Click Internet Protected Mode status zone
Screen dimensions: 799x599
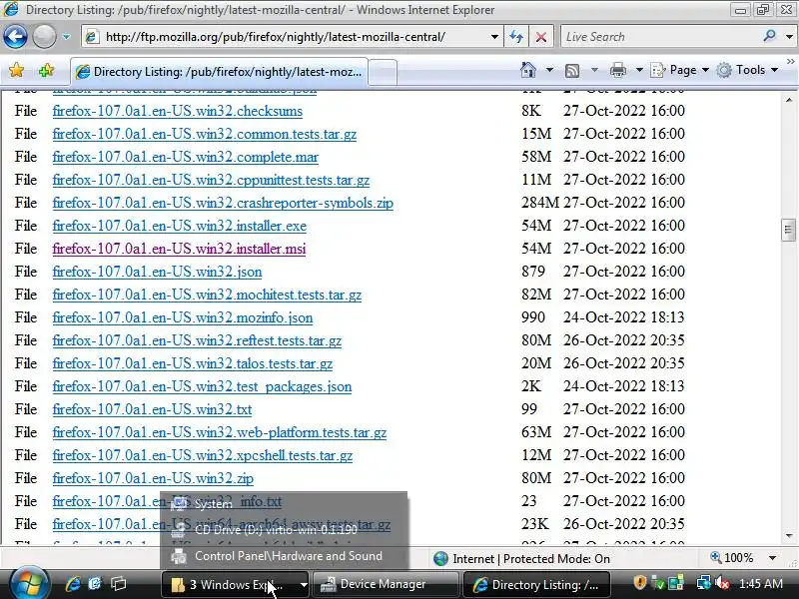pos(521,559)
